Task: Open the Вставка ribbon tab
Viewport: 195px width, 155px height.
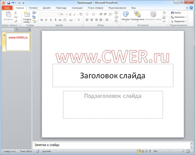Action: [33, 7]
